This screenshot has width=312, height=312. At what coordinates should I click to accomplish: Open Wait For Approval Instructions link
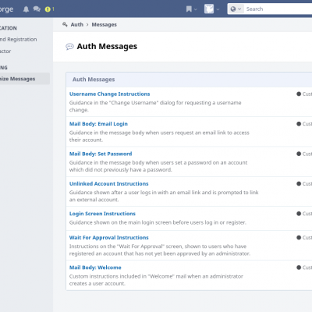[108, 237]
